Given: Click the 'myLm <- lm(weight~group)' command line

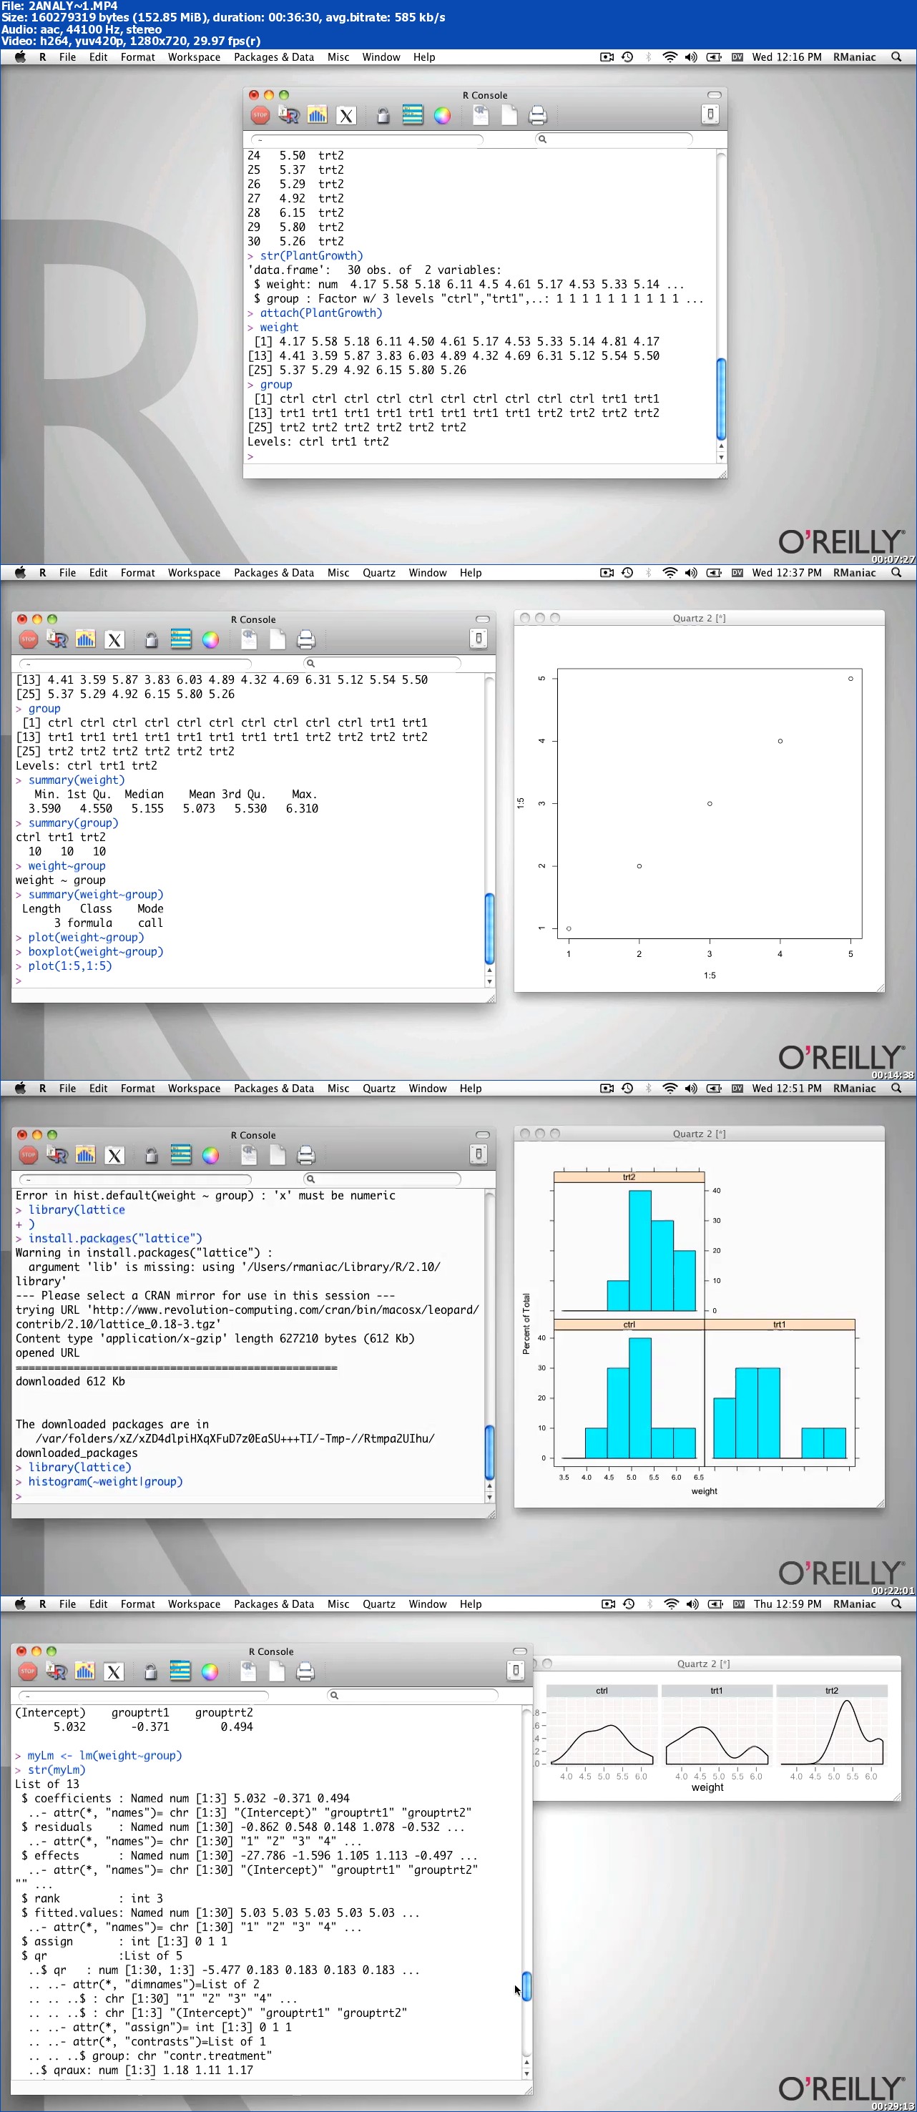Looking at the screenshot, I should click(x=104, y=1755).
